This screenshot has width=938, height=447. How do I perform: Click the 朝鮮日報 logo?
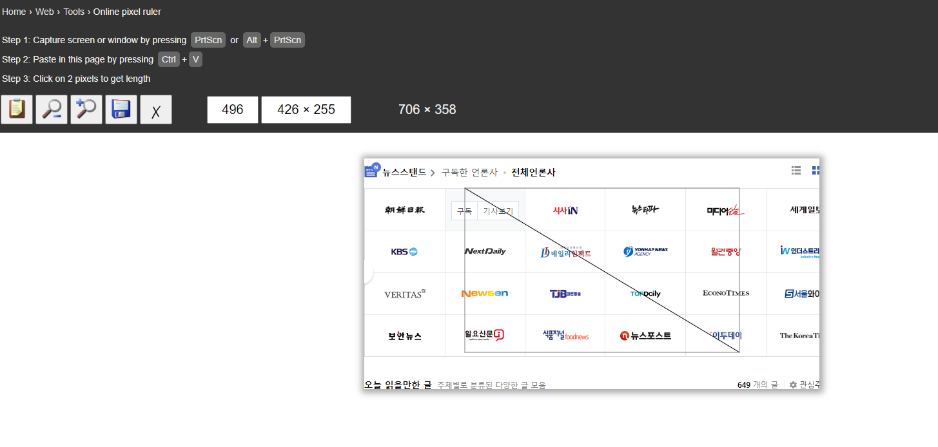click(x=405, y=209)
